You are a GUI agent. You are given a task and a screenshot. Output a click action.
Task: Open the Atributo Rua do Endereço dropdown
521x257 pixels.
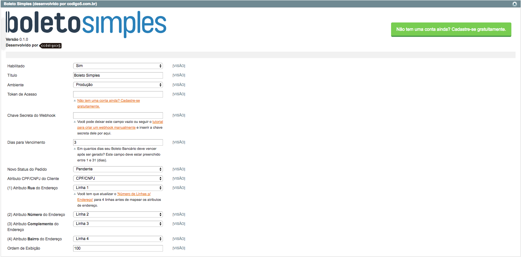coord(118,188)
